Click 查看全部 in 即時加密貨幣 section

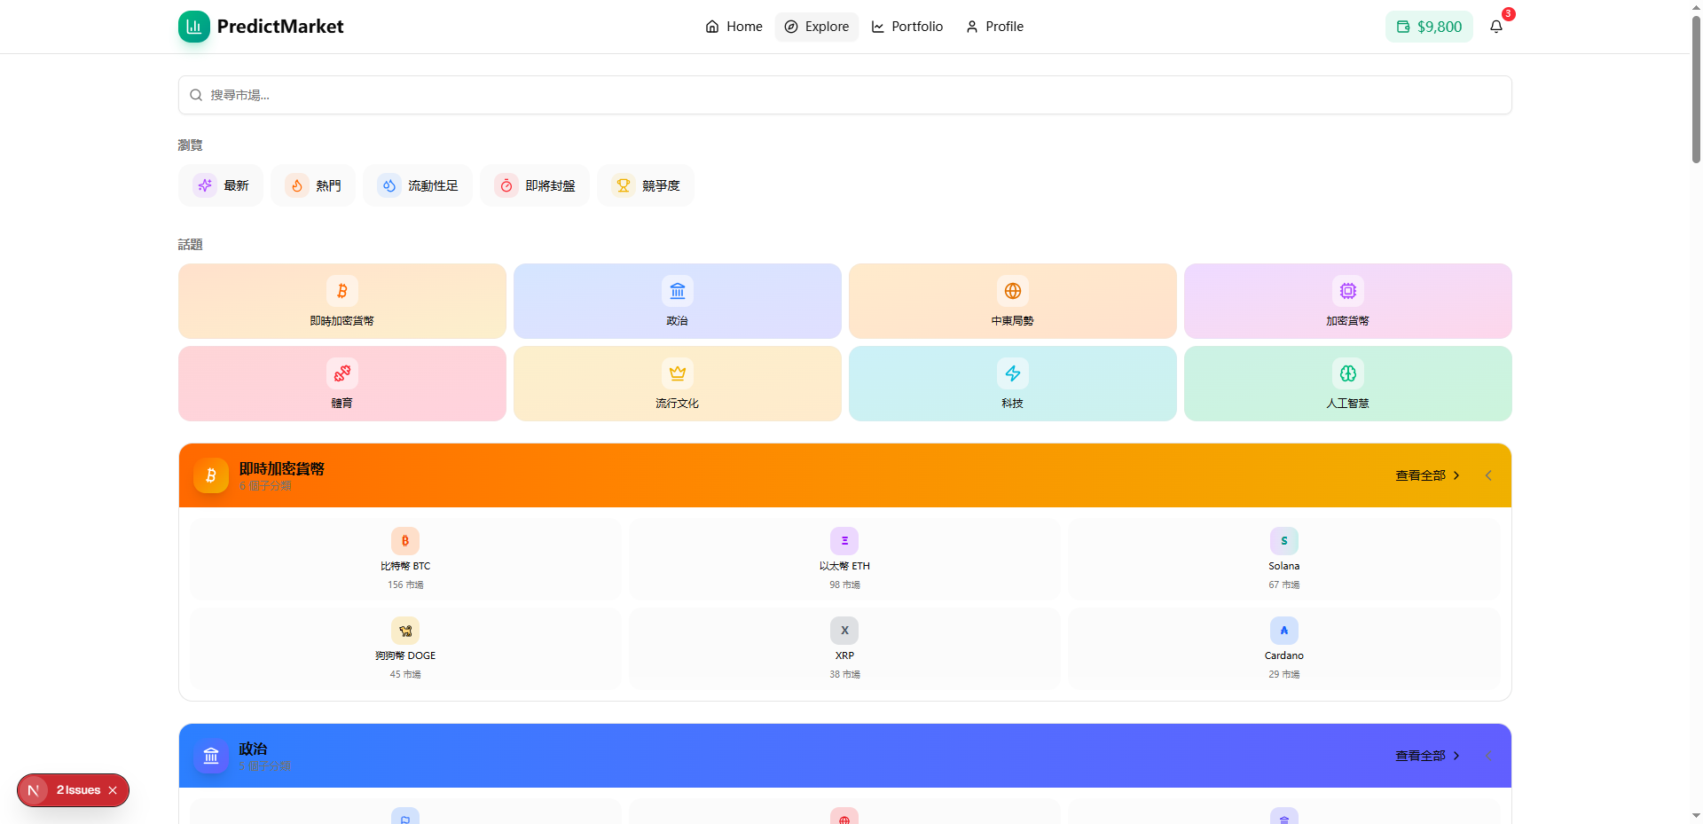click(1426, 475)
